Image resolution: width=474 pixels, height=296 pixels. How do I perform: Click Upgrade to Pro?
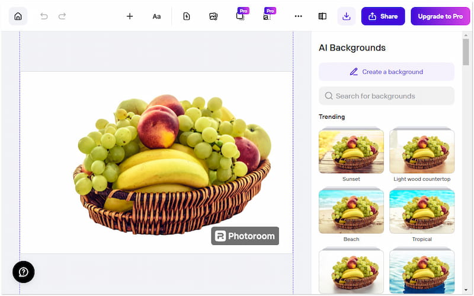pos(440,16)
